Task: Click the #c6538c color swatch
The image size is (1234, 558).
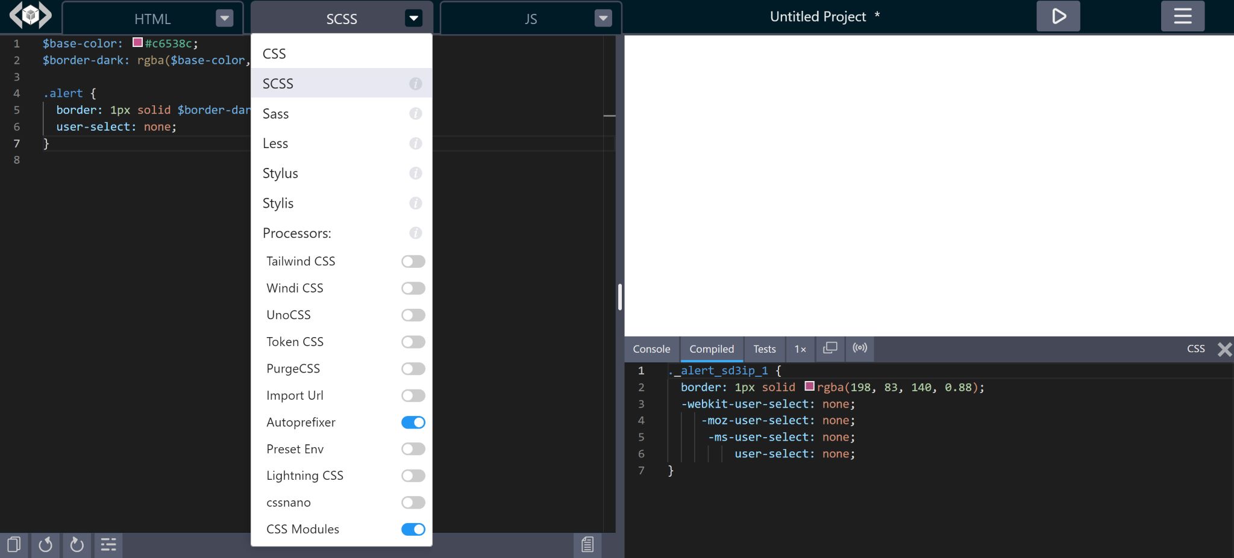Action: [137, 43]
